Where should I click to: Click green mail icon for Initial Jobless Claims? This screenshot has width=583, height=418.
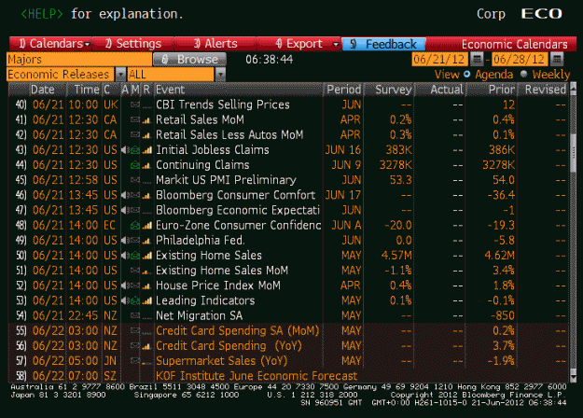tap(135, 150)
